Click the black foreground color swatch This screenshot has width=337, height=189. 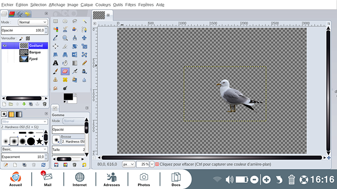coord(68,97)
